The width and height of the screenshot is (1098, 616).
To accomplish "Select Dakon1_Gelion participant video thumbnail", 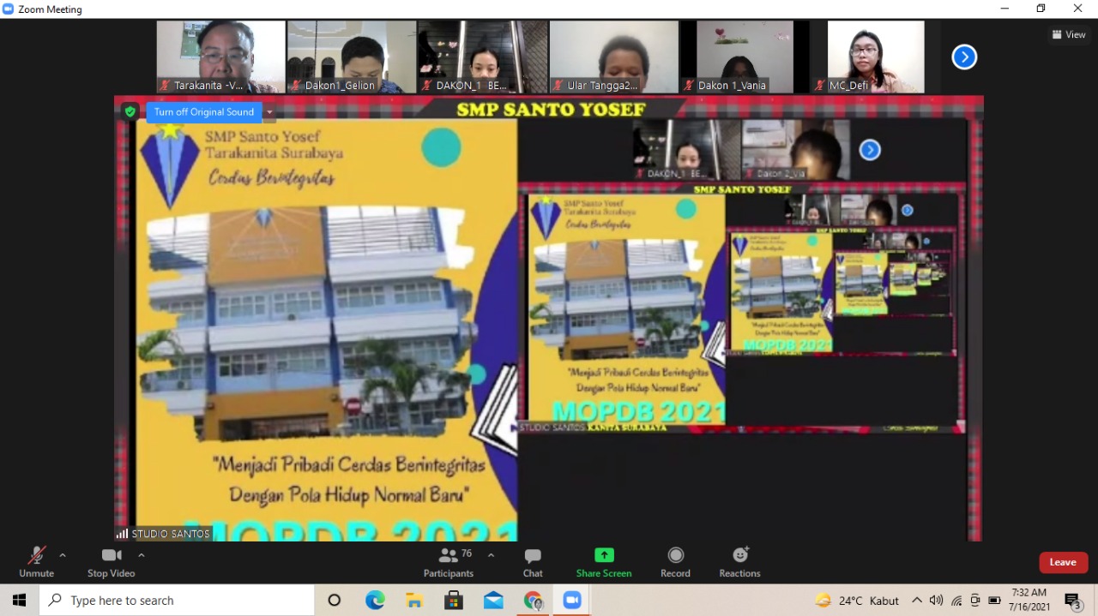I will pos(352,57).
